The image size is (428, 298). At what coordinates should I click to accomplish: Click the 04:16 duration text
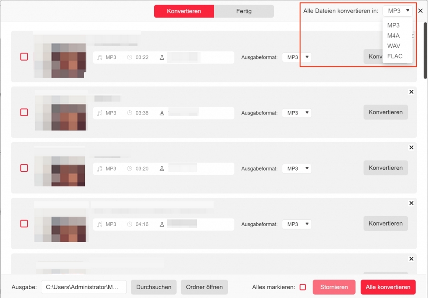pyautogui.click(x=142, y=224)
